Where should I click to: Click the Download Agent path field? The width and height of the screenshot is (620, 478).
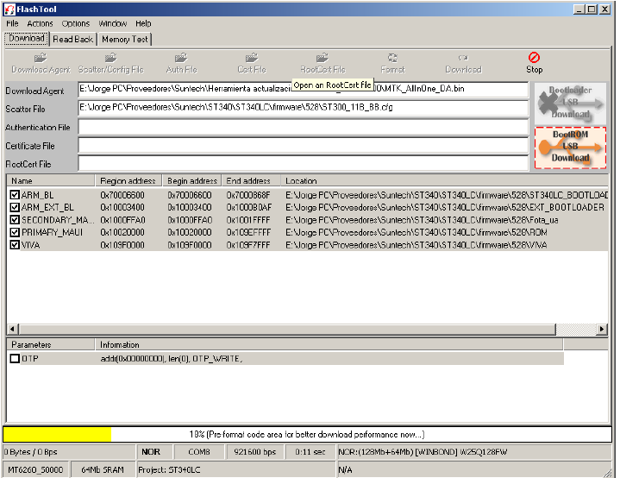(x=303, y=89)
